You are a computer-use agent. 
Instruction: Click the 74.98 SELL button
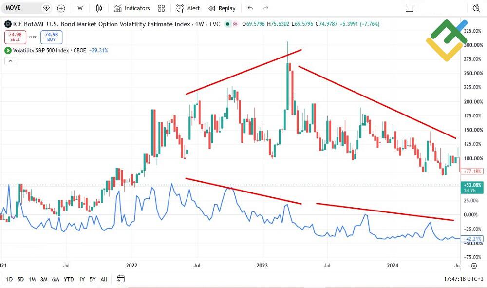(15, 37)
